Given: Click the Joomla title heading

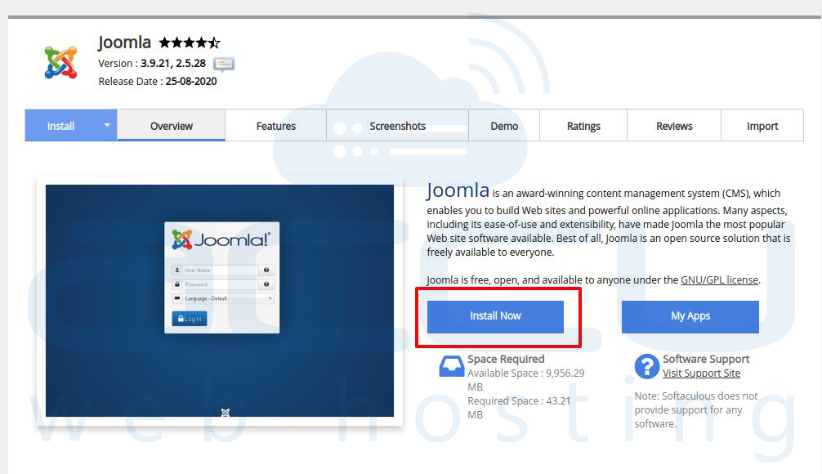Looking at the screenshot, I should (x=124, y=42).
